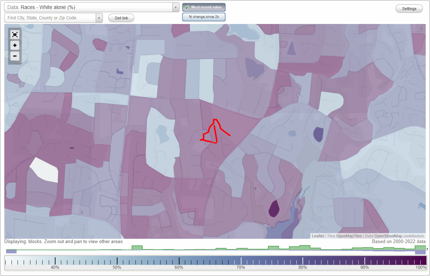Click the dark purple oval block near lake

274,209
